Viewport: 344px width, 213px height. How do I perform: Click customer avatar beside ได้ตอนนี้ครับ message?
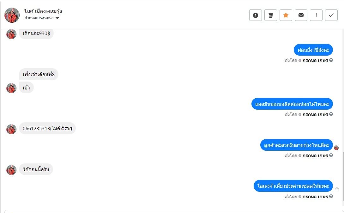(11, 170)
